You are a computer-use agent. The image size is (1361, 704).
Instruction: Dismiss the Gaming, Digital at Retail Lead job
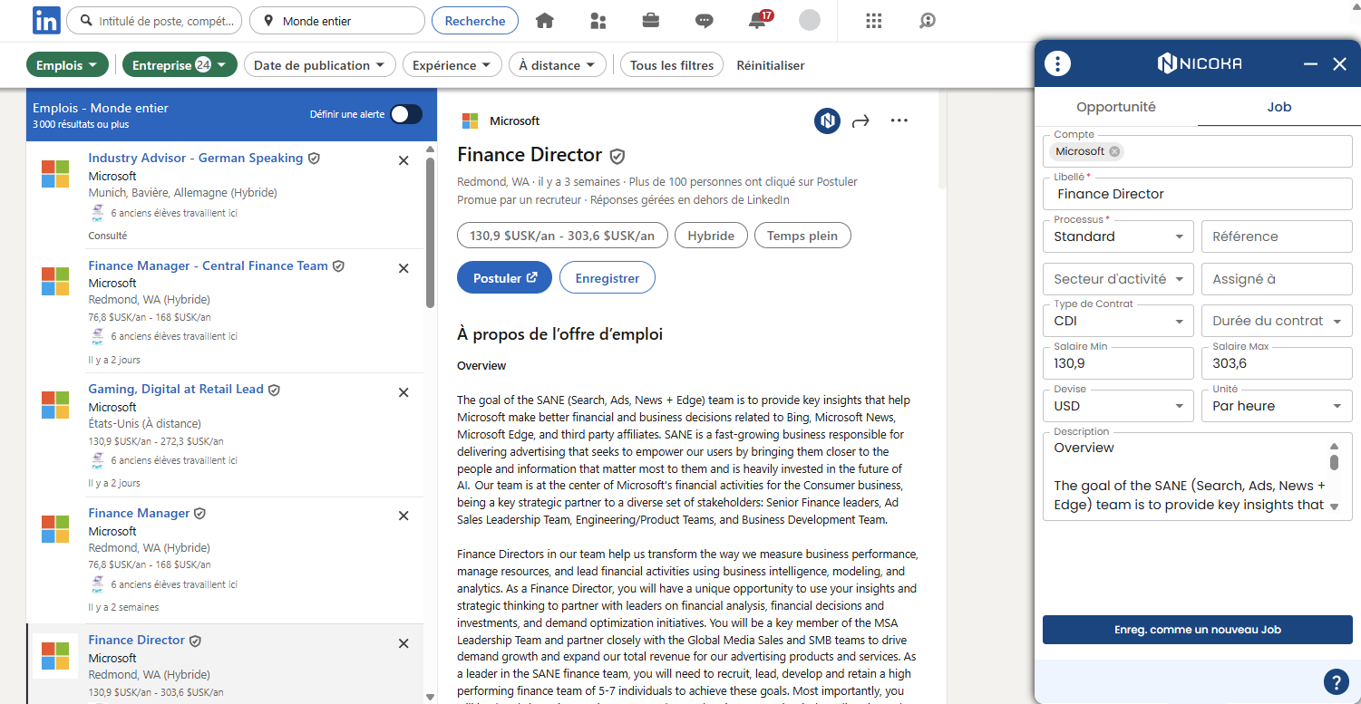click(x=403, y=392)
